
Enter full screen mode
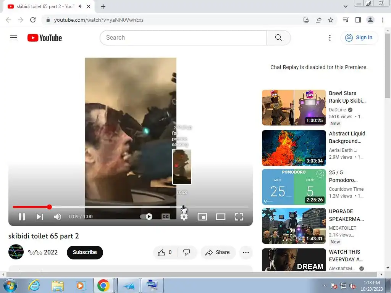[239, 217]
